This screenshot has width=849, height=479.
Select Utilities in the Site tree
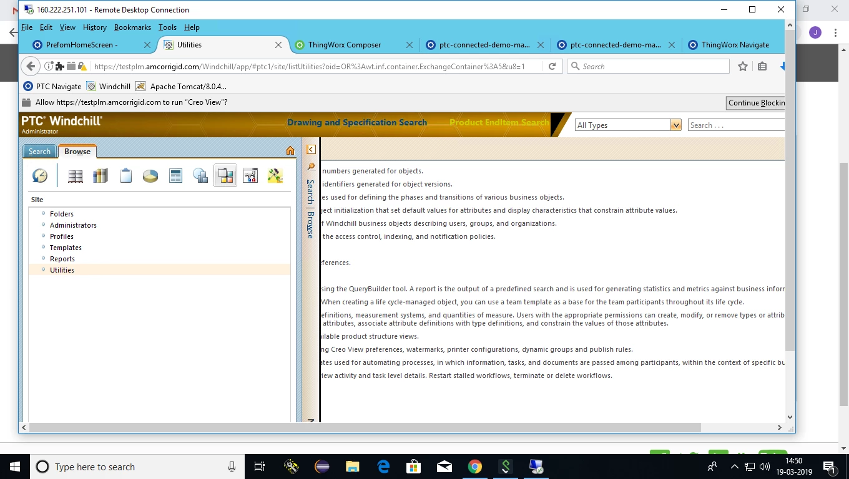62,270
